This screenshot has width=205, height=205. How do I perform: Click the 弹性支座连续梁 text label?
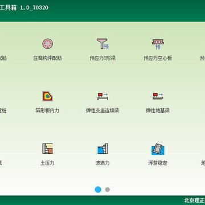(102, 110)
